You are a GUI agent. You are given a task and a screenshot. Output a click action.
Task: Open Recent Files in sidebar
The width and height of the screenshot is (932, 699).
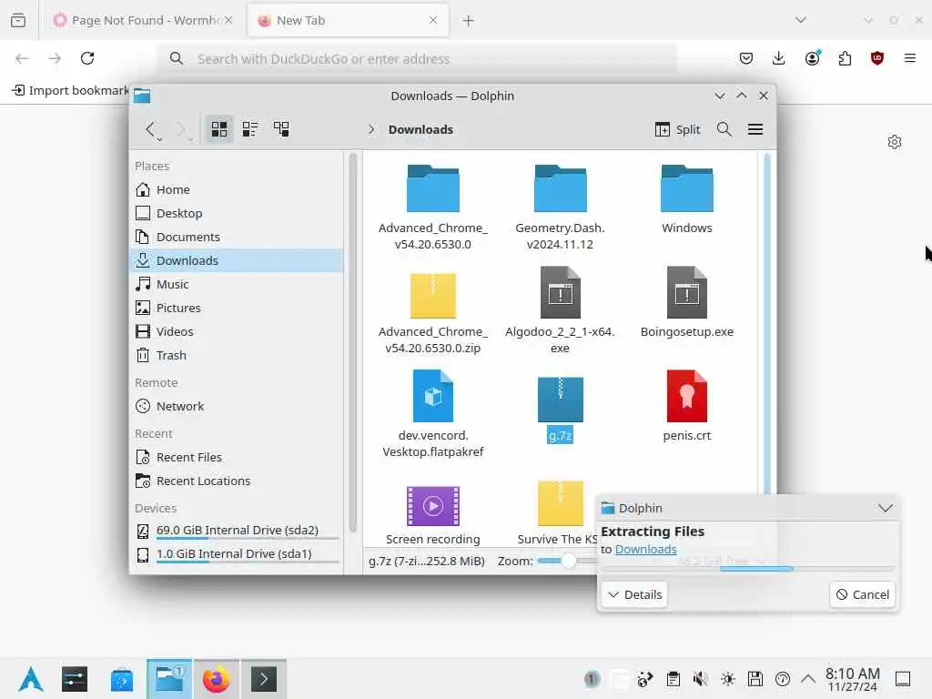point(237,457)
